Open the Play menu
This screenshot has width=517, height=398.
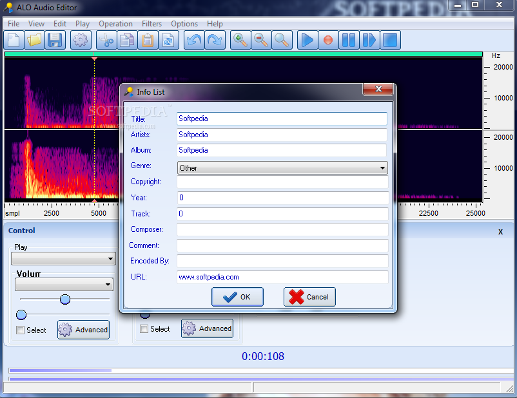pos(83,24)
